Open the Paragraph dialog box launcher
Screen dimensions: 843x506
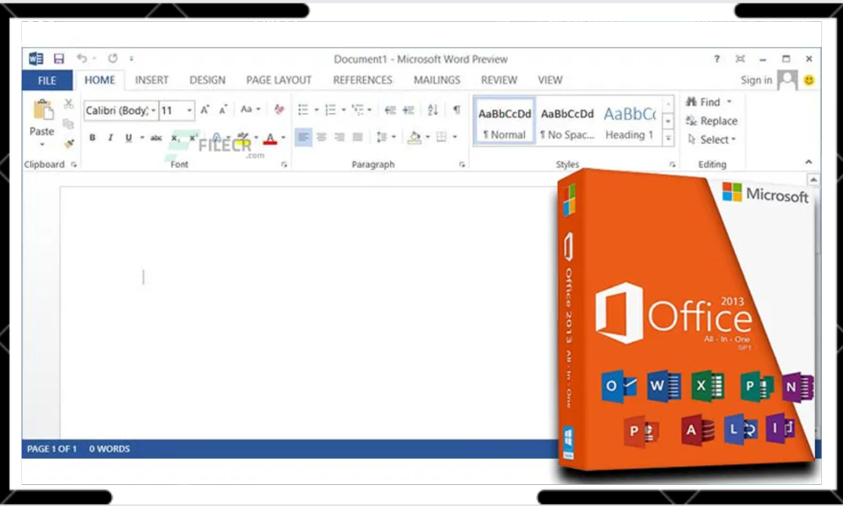462,164
